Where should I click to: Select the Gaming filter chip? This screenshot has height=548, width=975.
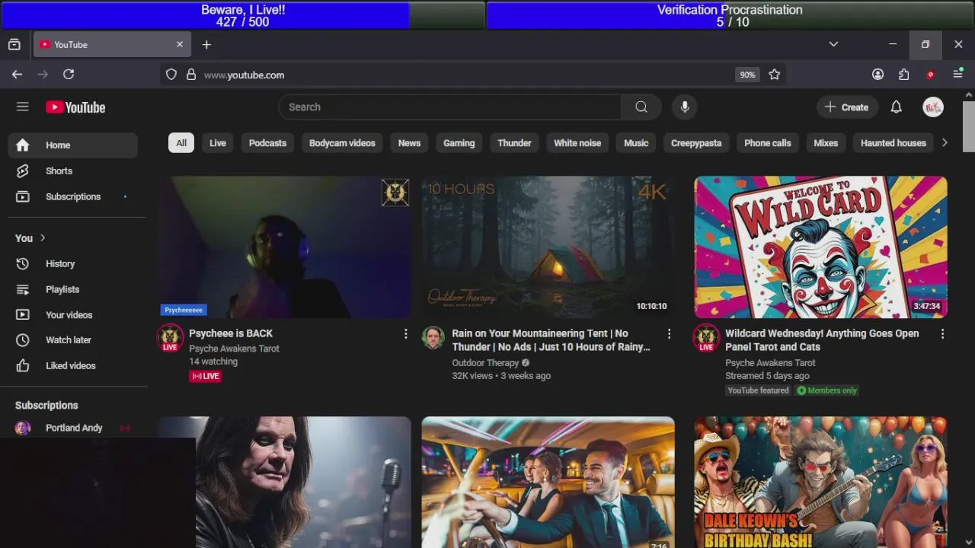pos(459,143)
